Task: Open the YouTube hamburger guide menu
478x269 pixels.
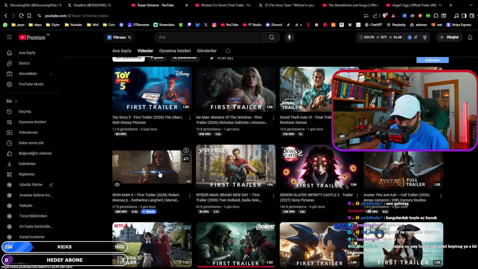Action: 9,37
